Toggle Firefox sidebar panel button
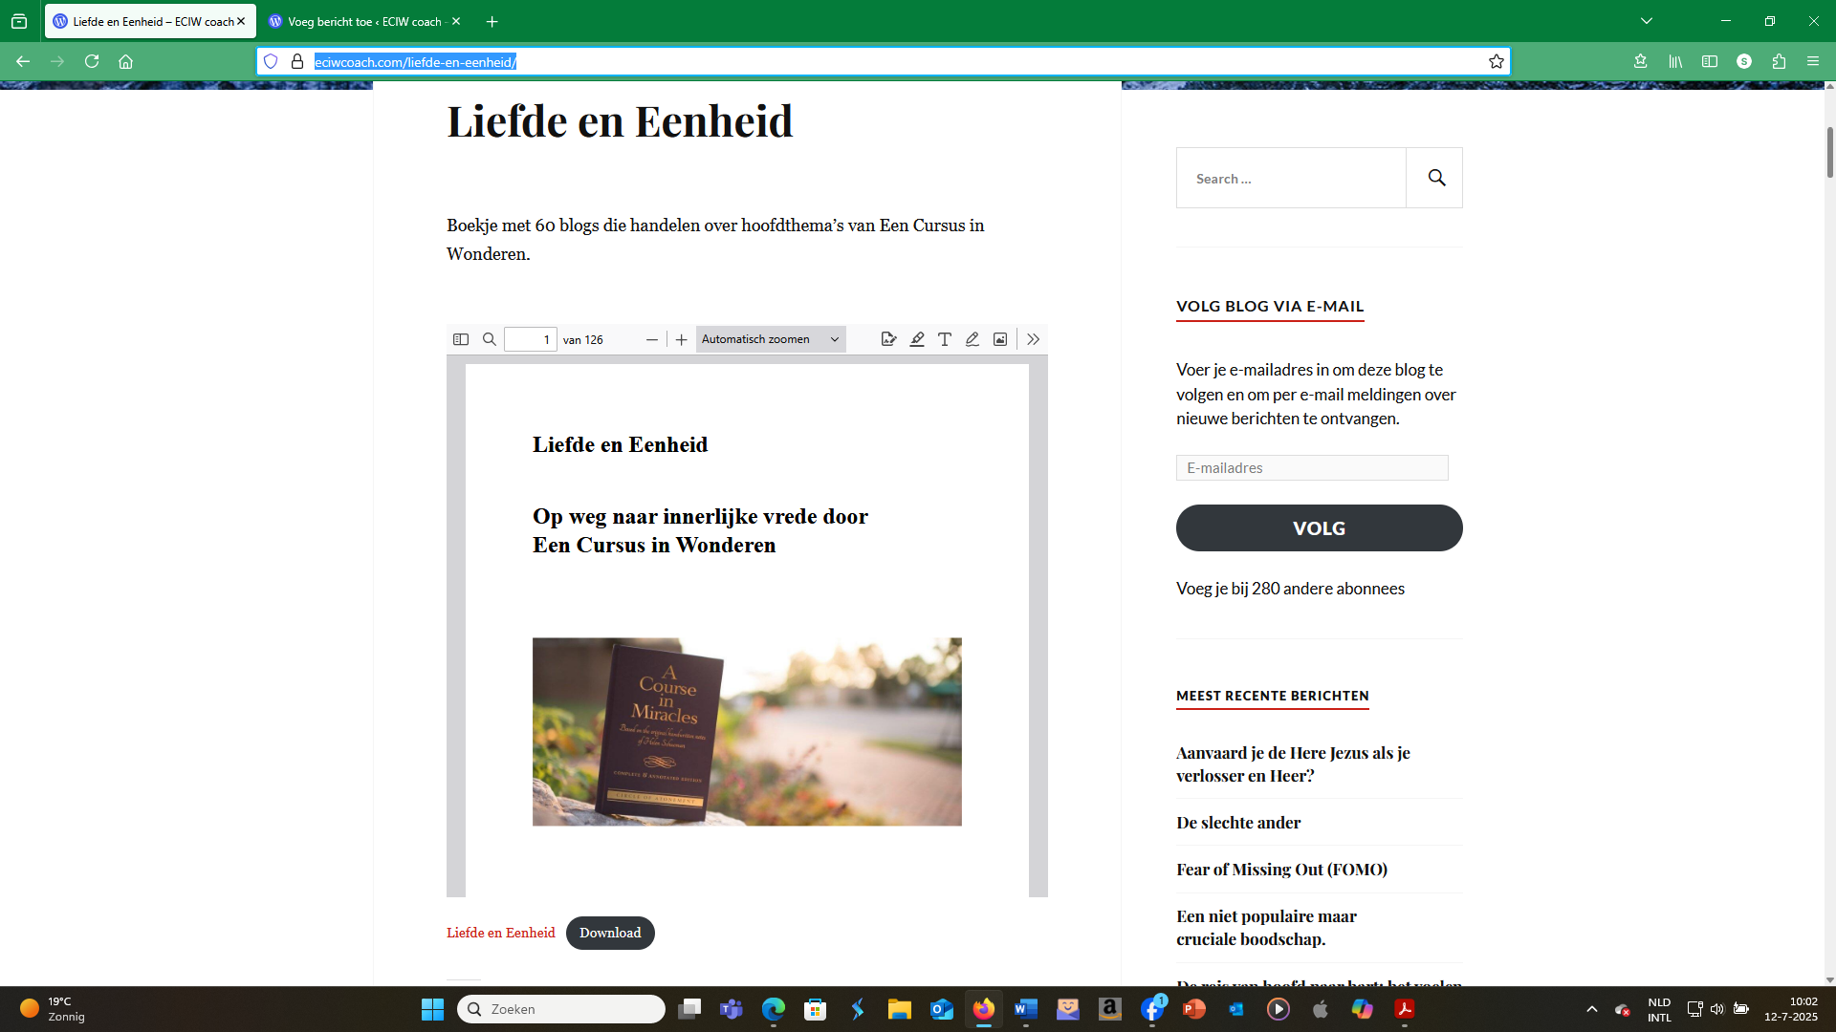 tap(1710, 61)
